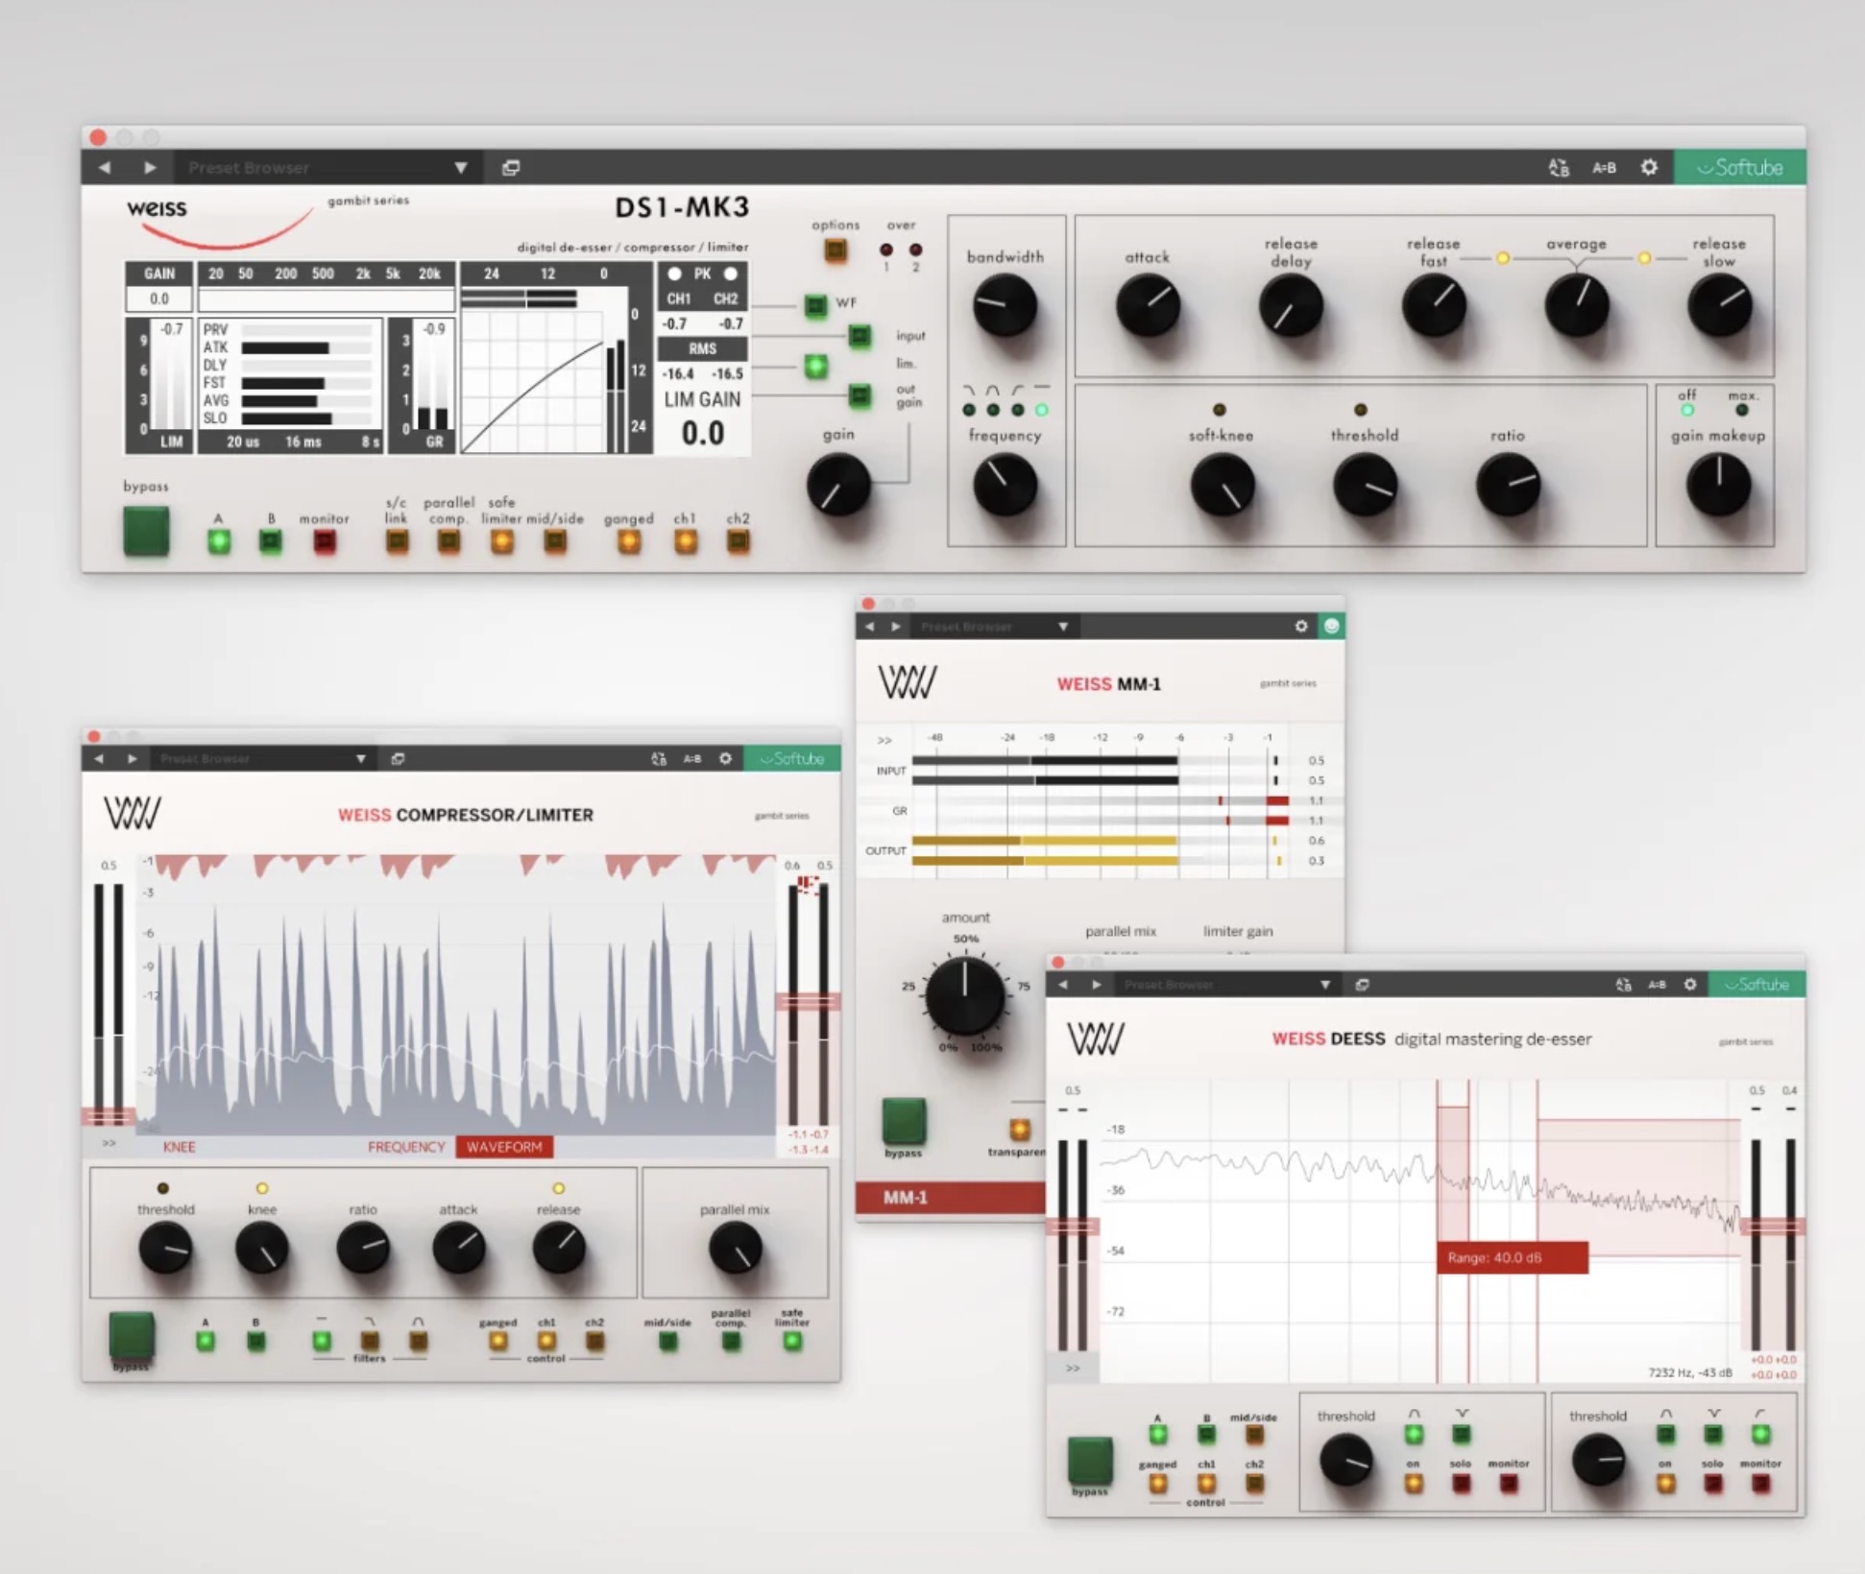Click next preset arrow in Compressor/Limiter window
Viewport: 1865px width, 1574px height.
[133, 759]
